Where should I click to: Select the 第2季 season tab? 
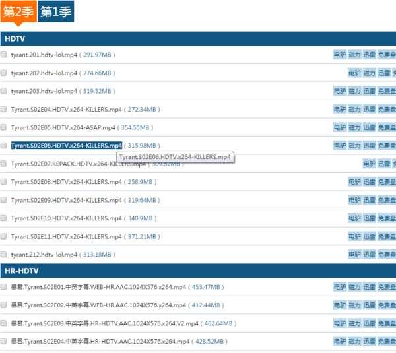coord(18,12)
